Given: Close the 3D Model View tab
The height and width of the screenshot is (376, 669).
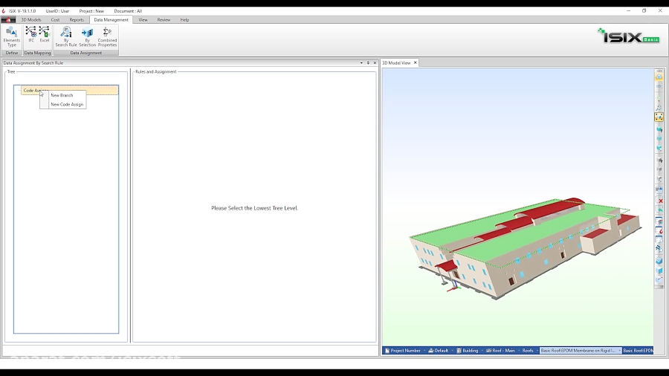Looking at the screenshot, I should click(x=416, y=63).
